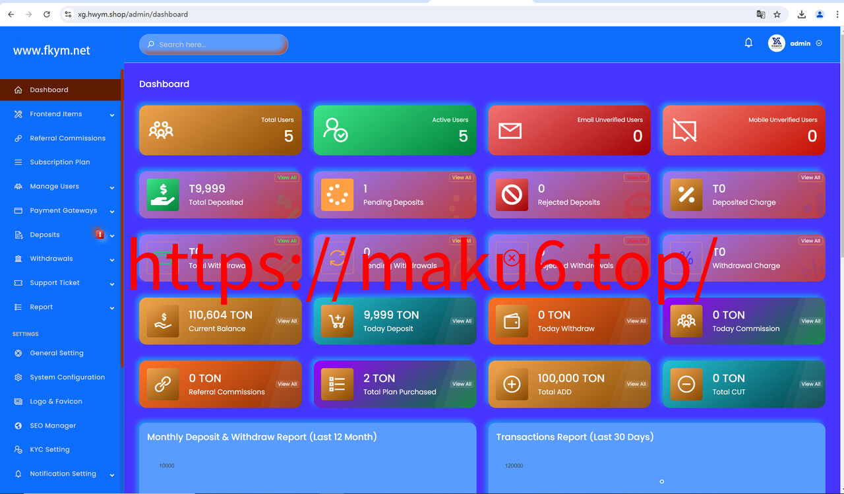This screenshot has width=844, height=494.
Task: Click the Total Deposited money icon
Action: [x=162, y=195]
